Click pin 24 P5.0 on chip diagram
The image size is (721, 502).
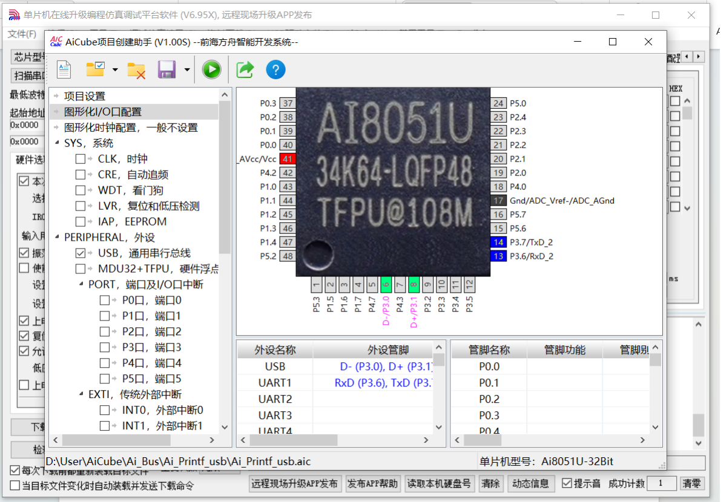click(x=498, y=103)
